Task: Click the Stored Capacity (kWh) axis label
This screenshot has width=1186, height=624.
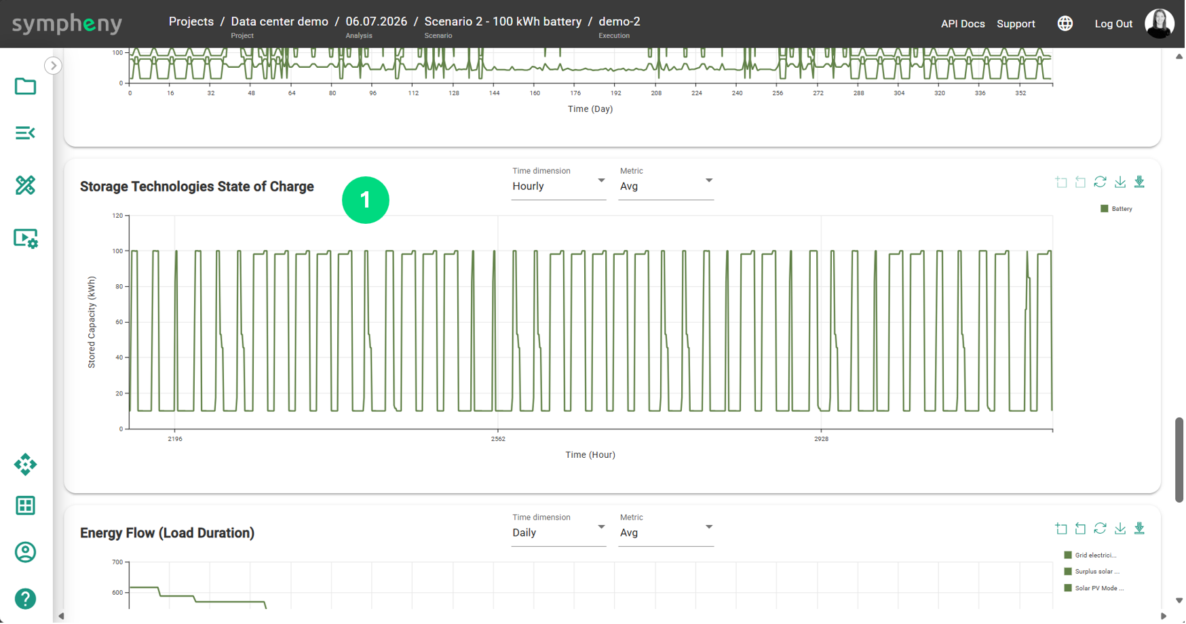Action: coord(92,323)
